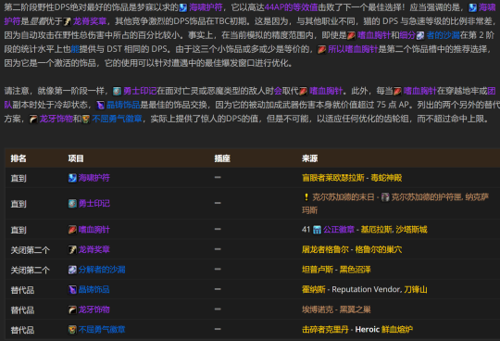This screenshot has width=500, height=341.
Task: Click the 海啸护符 icon in the table
Action: 72,178
